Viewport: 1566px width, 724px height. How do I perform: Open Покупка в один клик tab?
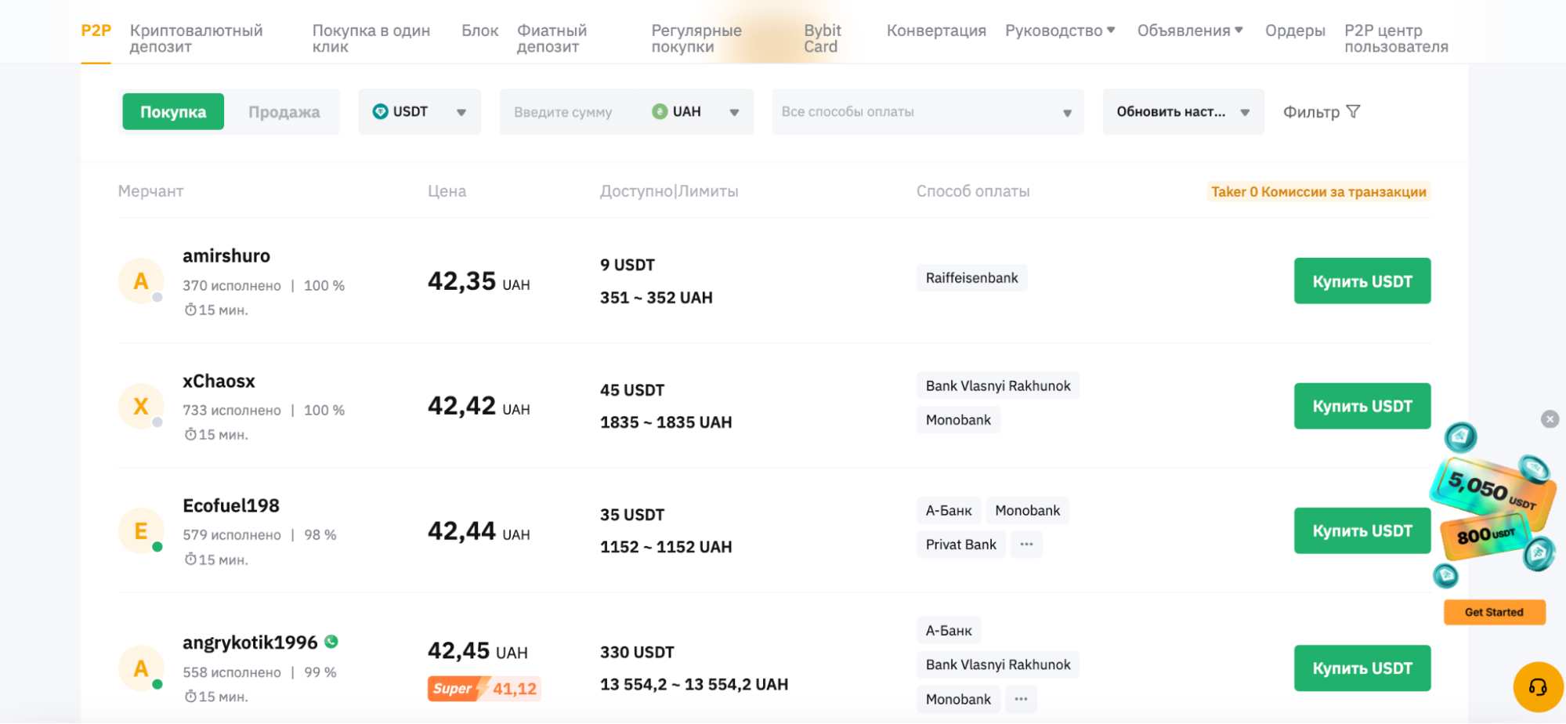pyautogui.click(x=371, y=38)
